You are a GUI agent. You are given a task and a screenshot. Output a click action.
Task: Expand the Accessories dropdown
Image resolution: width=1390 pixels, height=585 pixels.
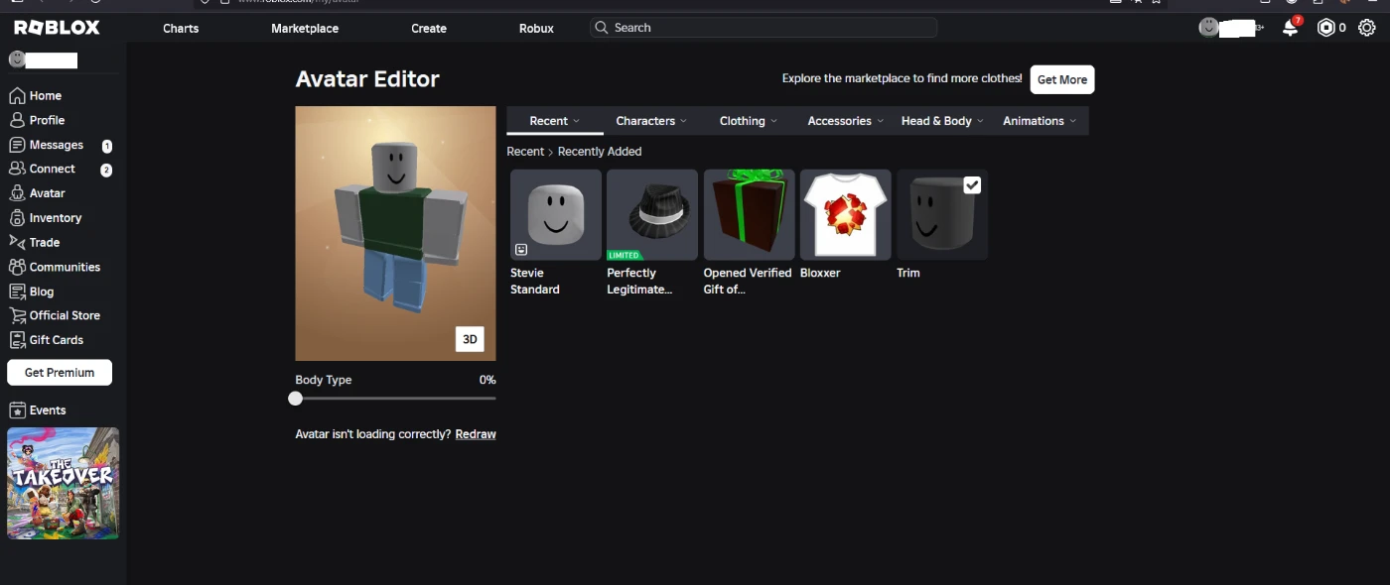pyautogui.click(x=845, y=121)
